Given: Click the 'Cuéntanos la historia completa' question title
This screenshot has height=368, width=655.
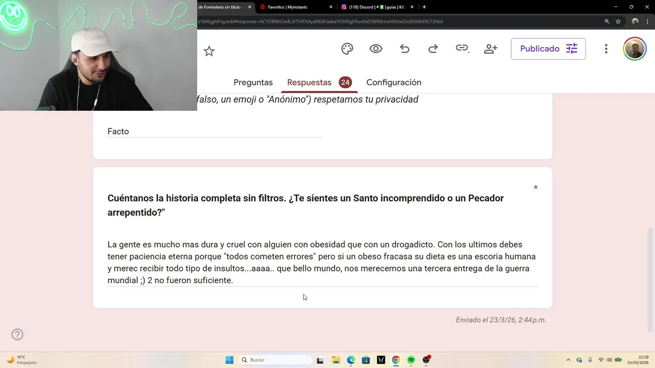Looking at the screenshot, I should pyautogui.click(x=305, y=205).
